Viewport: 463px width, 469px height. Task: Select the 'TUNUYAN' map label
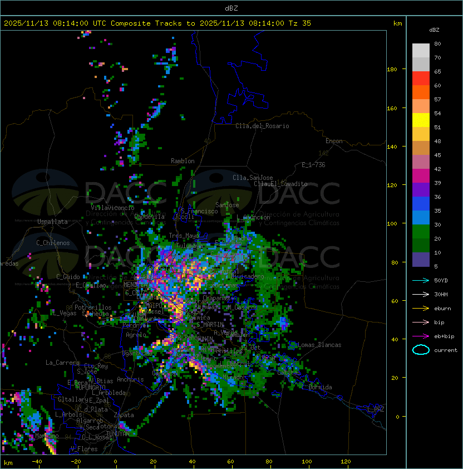[118, 434]
